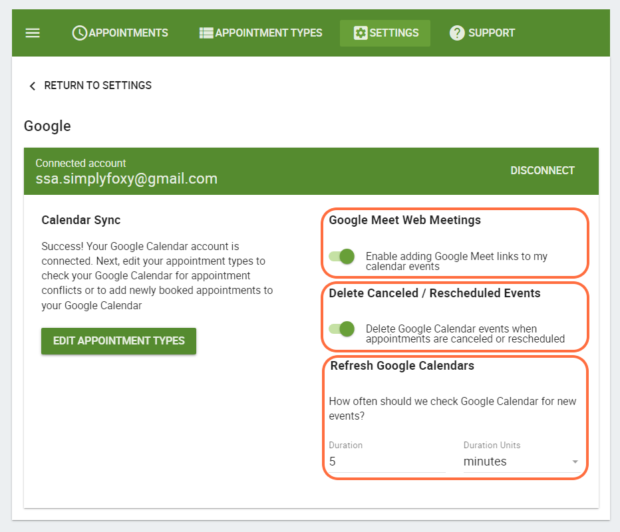Image resolution: width=620 pixels, height=532 pixels.
Task: Open the hamburger menu icon
Action: (33, 33)
